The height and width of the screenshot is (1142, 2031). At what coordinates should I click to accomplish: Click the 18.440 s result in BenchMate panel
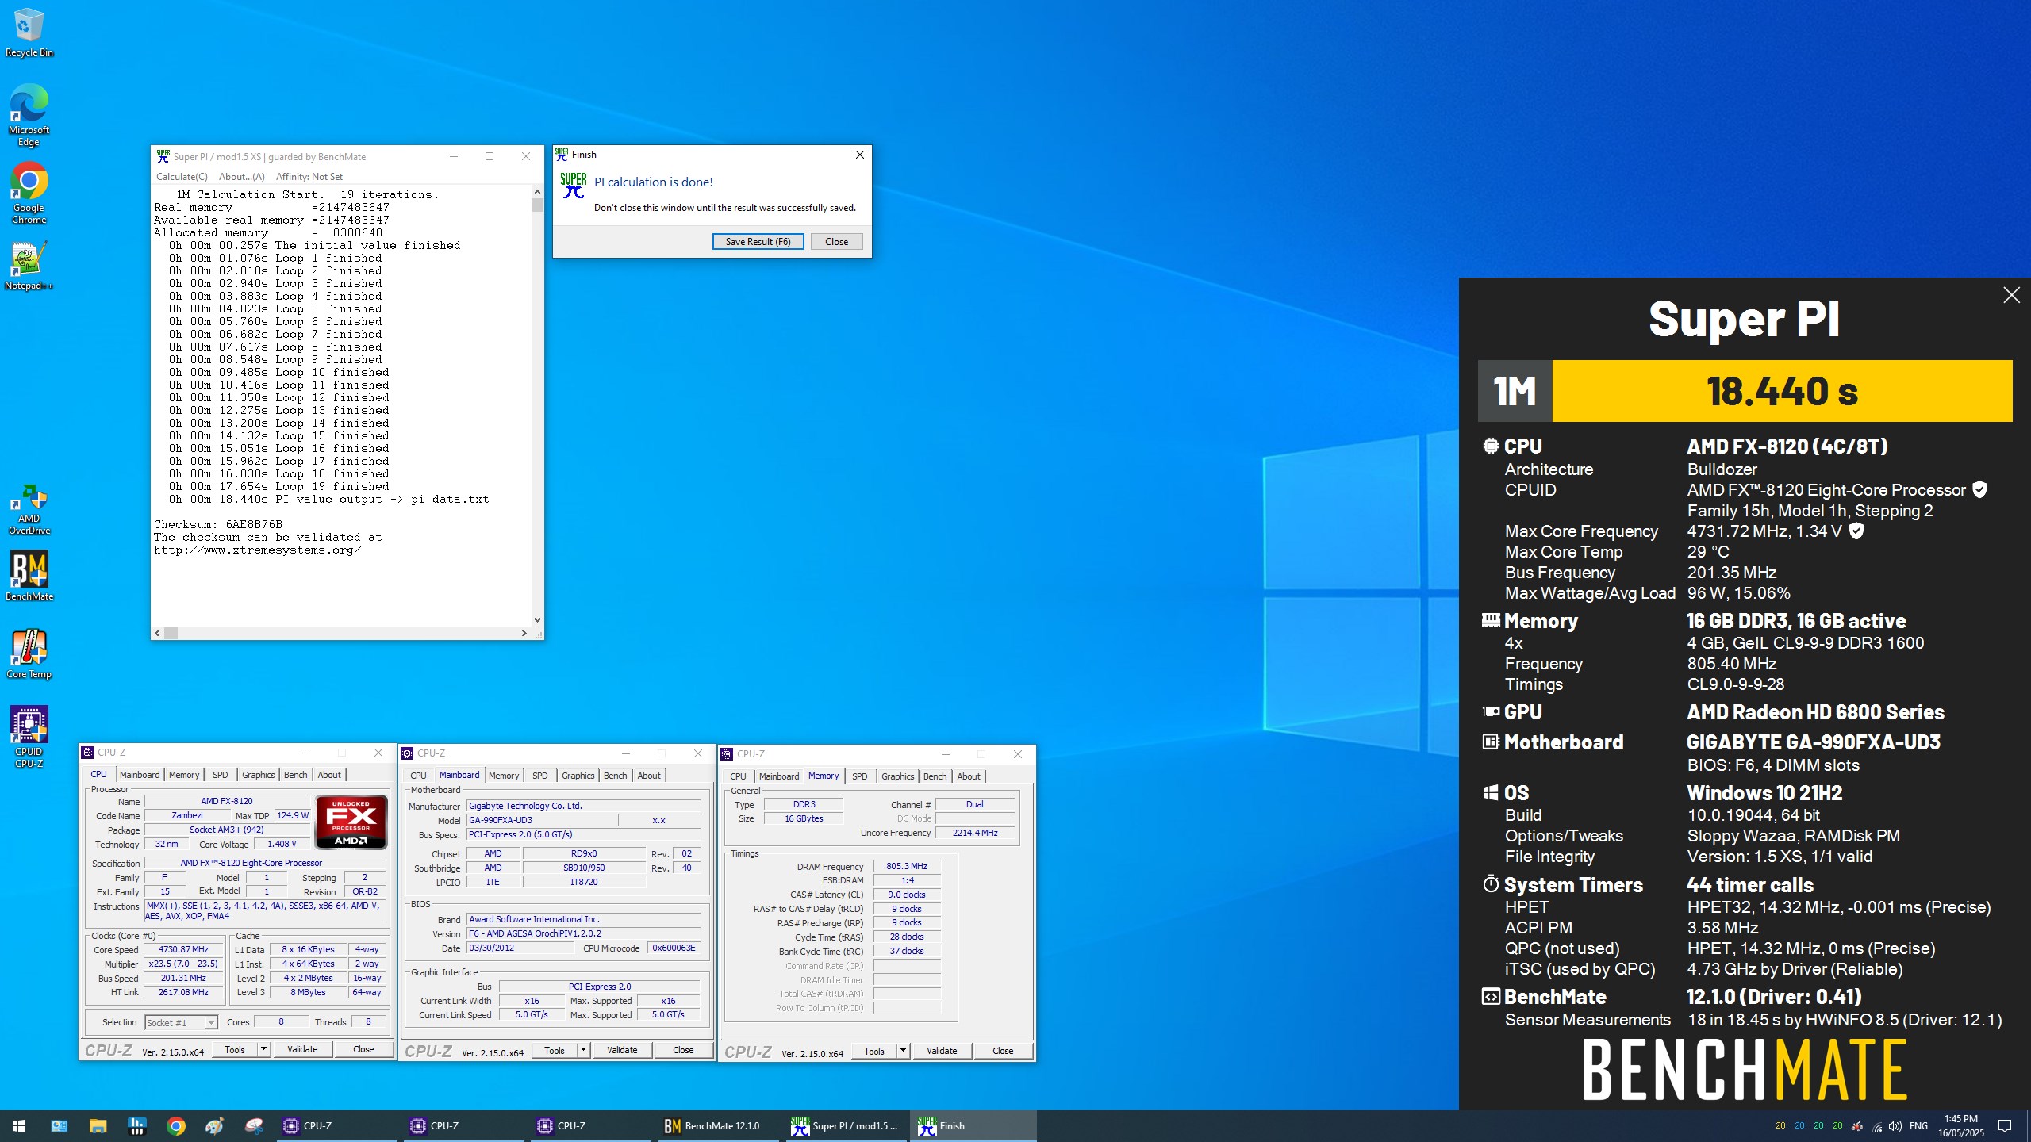pyautogui.click(x=1782, y=391)
